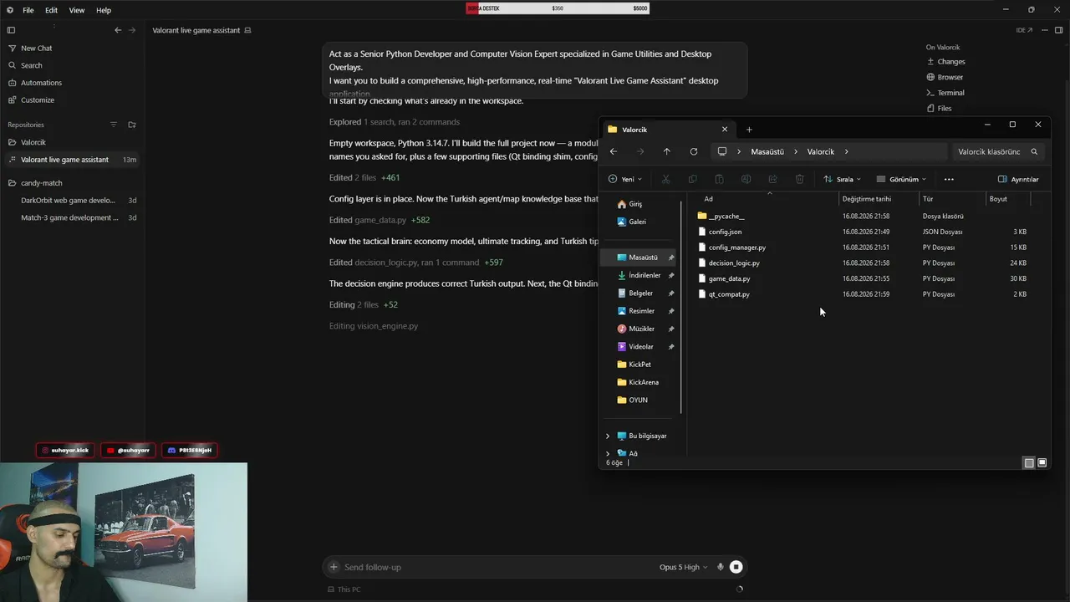The image size is (1070, 602).
Task: Add a new tab in File Explorer
Action: coord(749,130)
